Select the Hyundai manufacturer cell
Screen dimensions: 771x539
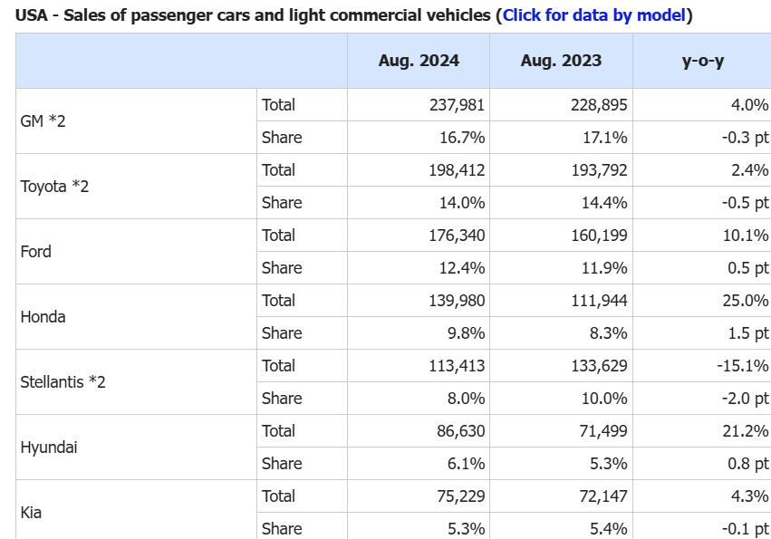tap(48, 447)
